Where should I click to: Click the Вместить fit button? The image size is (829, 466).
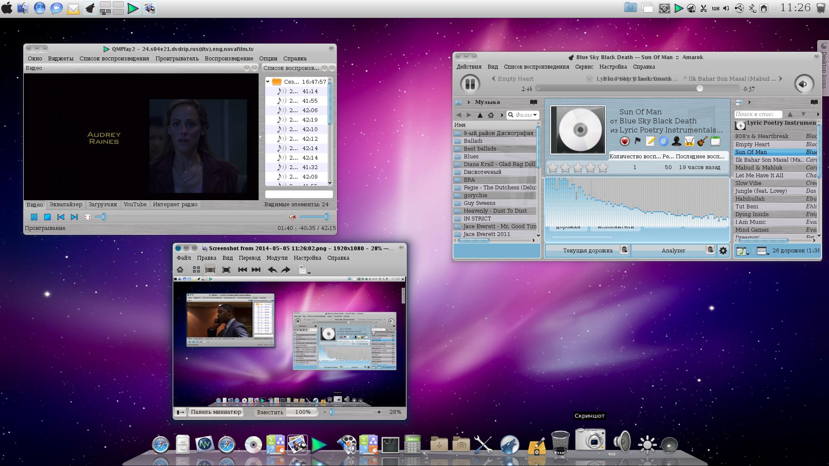click(270, 412)
